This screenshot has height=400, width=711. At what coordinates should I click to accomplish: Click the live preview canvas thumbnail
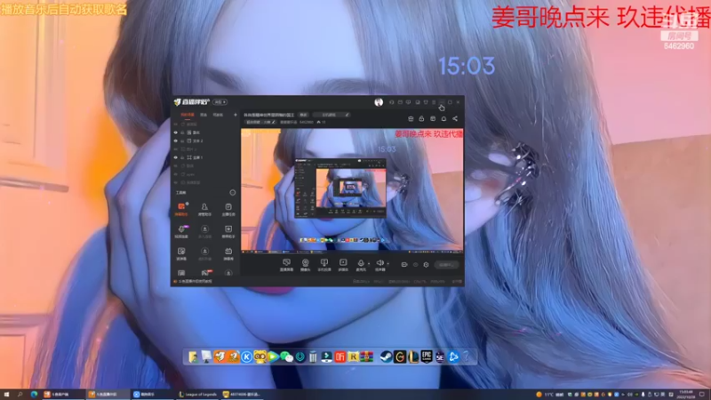(x=352, y=189)
